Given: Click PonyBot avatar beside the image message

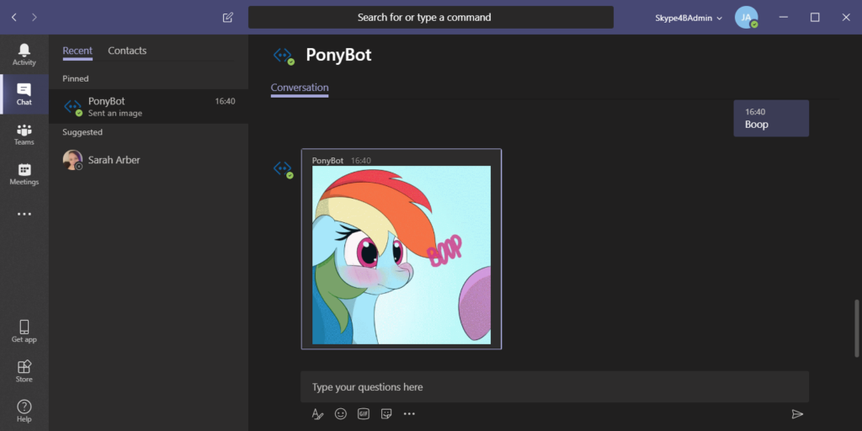Looking at the screenshot, I should pyautogui.click(x=284, y=168).
